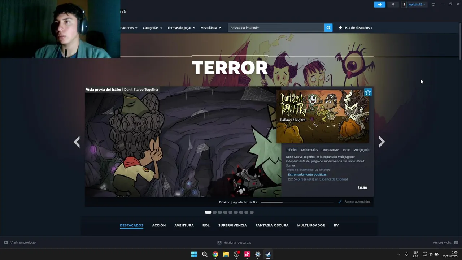Image resolution: width=462 pixels, height=260 pixels.
Task: Select the third carousel page dot
Action: point(220,212)
